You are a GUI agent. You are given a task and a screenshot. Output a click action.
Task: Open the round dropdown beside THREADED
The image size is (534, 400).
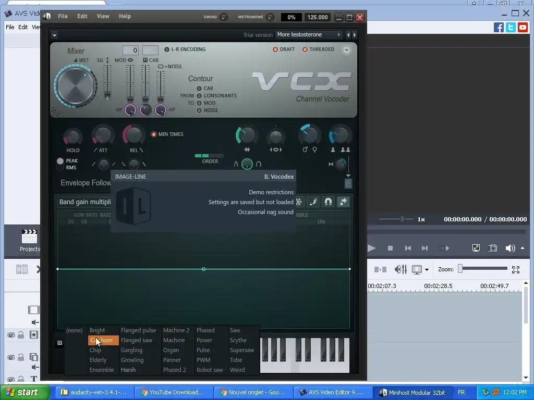346,50
